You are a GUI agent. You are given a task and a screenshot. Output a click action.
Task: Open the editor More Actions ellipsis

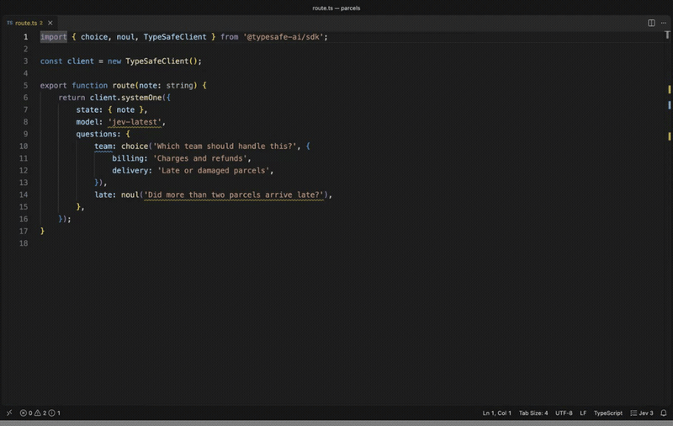pos(664,23)
